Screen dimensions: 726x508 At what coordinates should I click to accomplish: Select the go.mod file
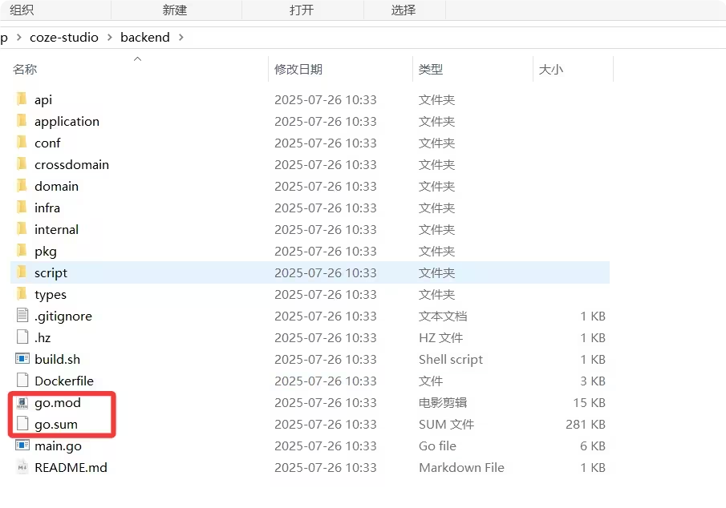click(57, 402)
